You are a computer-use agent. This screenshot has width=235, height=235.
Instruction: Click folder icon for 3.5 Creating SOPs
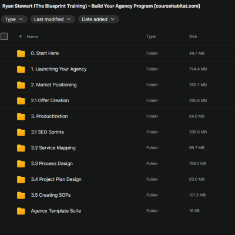(x=21, y=195)
